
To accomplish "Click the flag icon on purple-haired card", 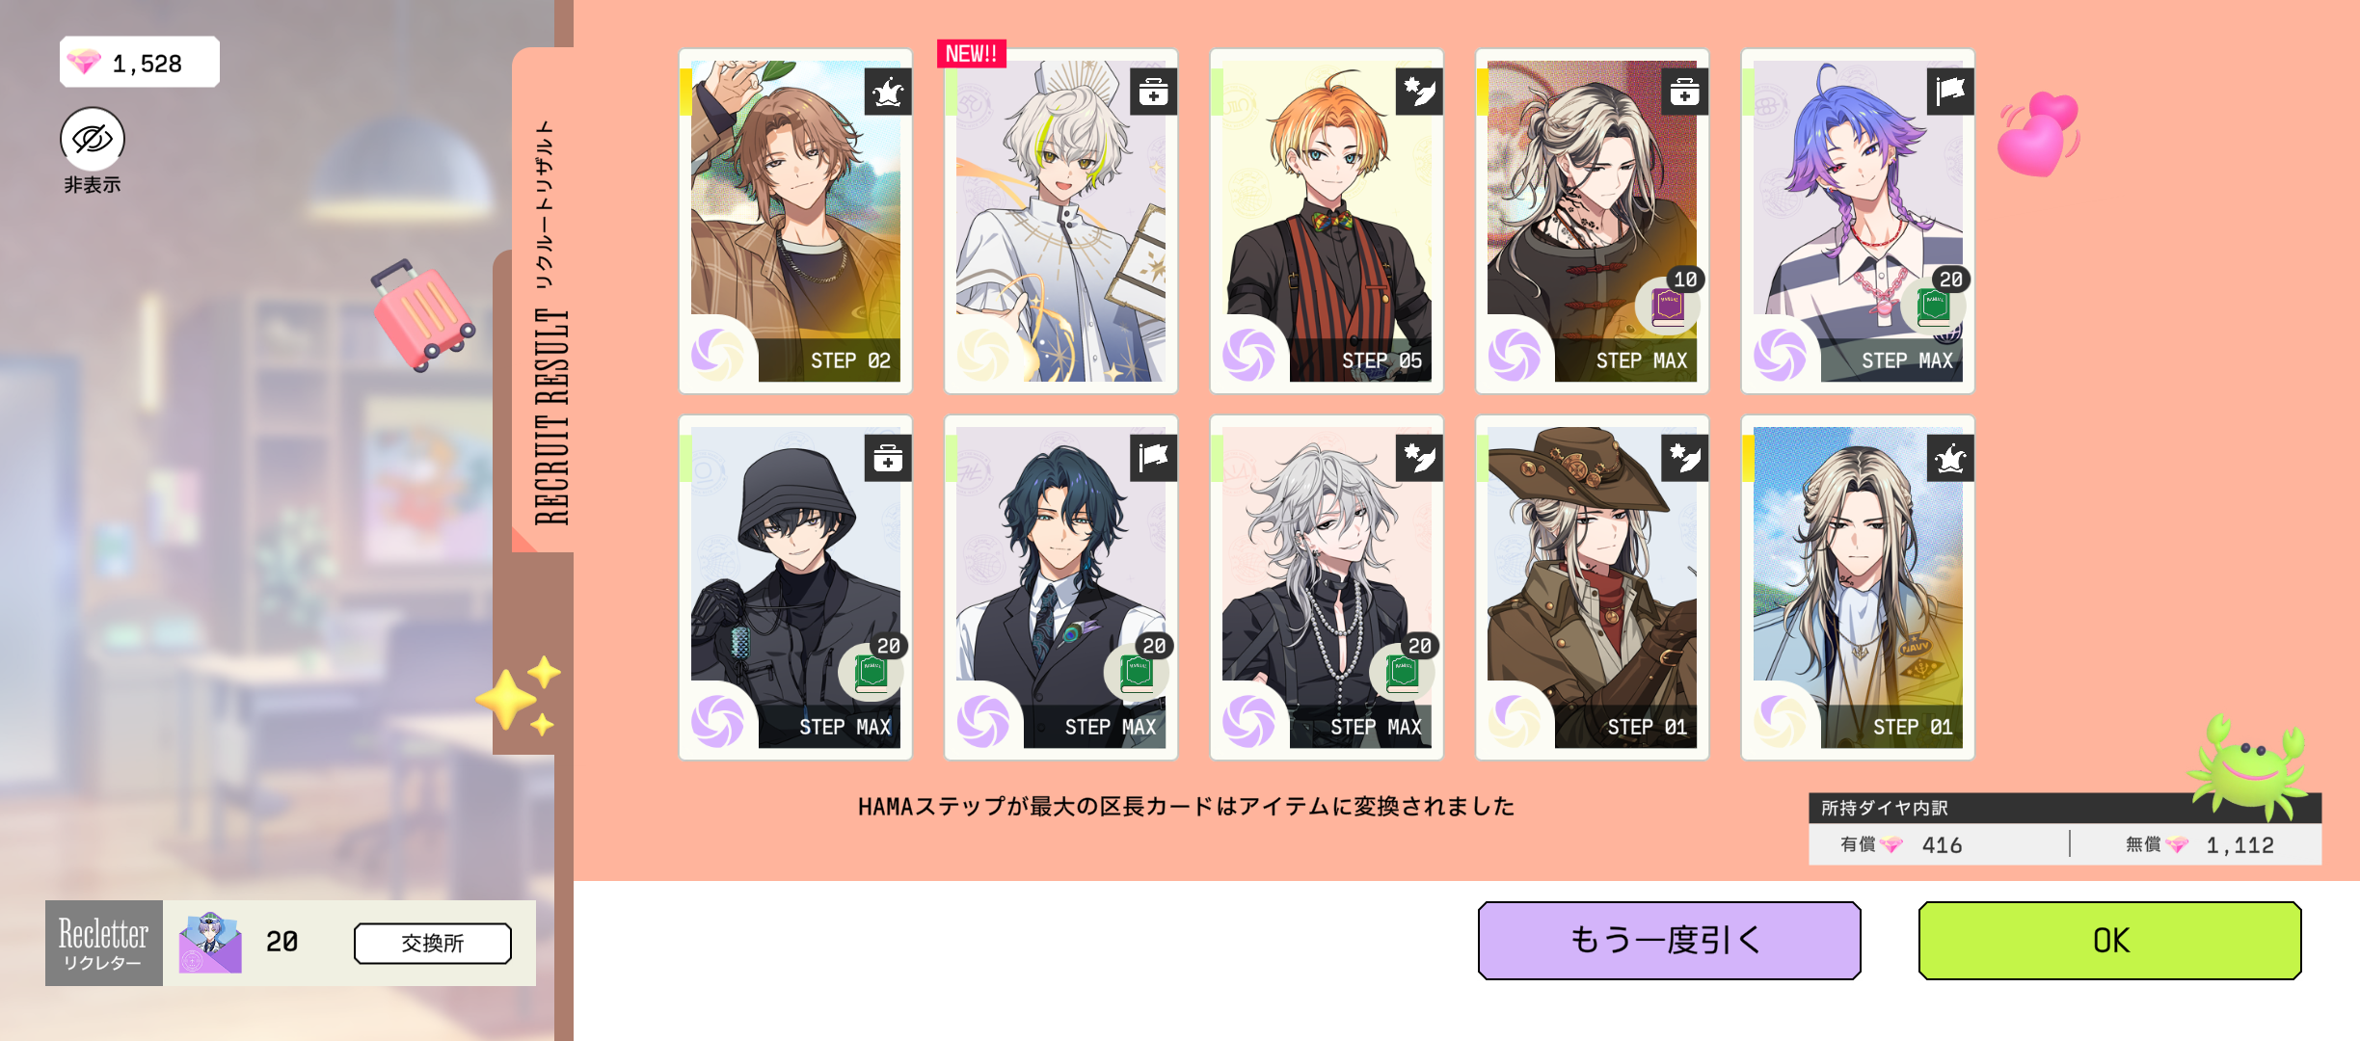I will click(1949, 93).
